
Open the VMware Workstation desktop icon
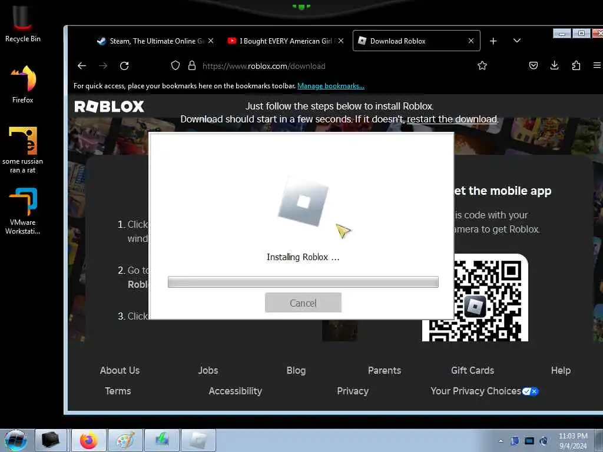[x=23, y=211]
